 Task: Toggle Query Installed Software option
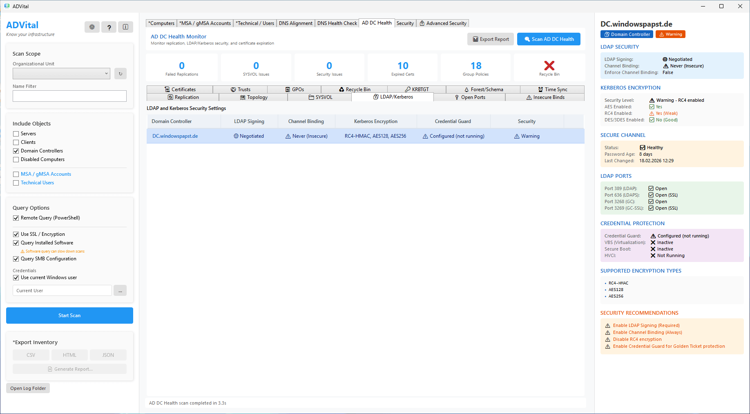pos(16,243)
